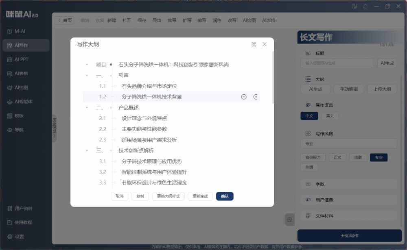Screen dimensions: 407x250
Task: Select 续写 in the top toolbar
Action: tap(173, 20)
